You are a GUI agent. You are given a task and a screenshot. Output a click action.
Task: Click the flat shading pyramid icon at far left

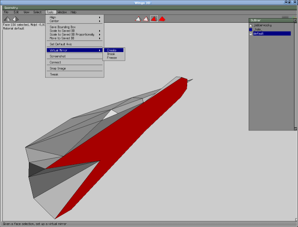(x=7, y=19)
